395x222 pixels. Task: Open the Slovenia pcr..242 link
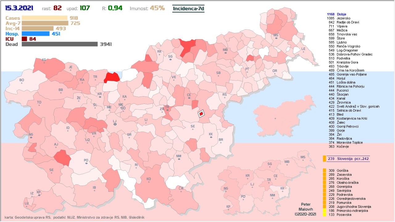click(x=348, y=159)
